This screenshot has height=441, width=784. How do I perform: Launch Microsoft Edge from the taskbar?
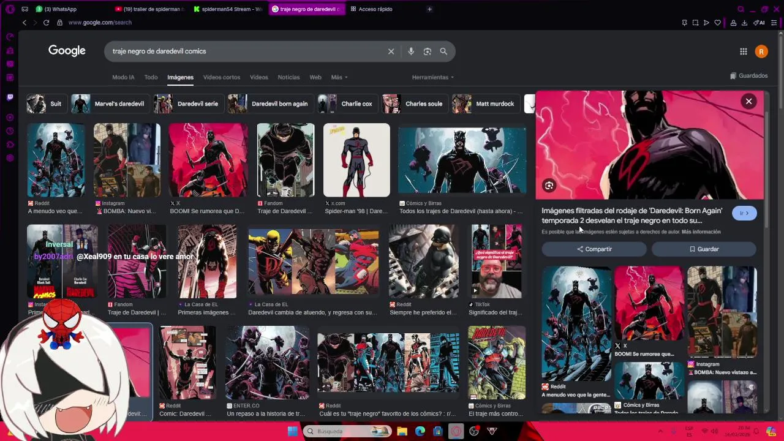[420, 431]
